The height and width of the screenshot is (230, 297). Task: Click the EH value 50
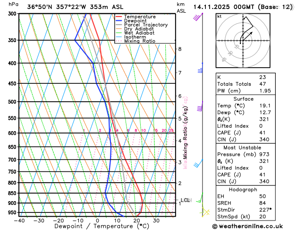pos(263,196)
